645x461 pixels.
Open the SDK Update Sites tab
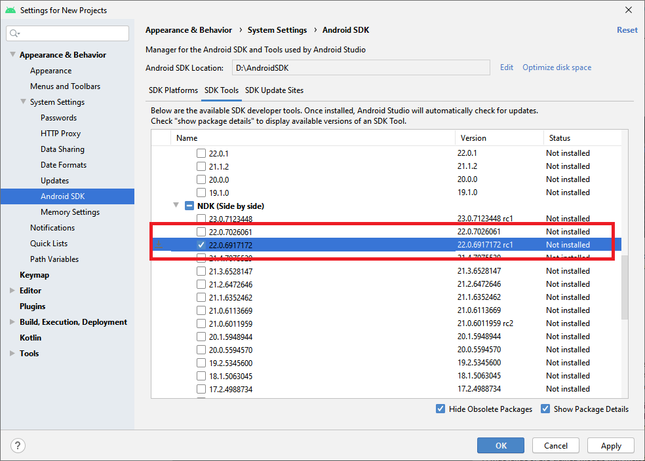point(275,90)
